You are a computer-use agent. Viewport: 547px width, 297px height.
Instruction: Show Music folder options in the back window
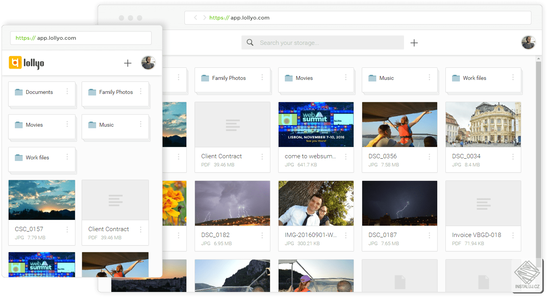[x=429, y=78]
